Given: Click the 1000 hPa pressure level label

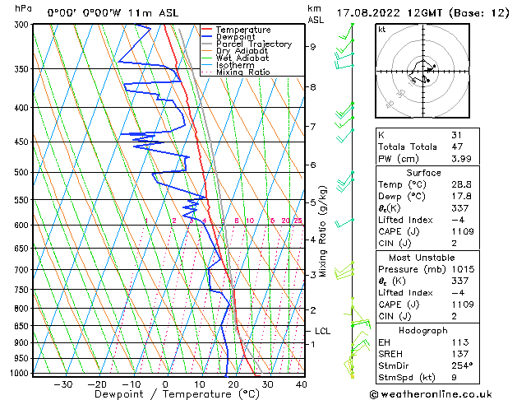Looking at the screenshot, I should tap(21, 373).
